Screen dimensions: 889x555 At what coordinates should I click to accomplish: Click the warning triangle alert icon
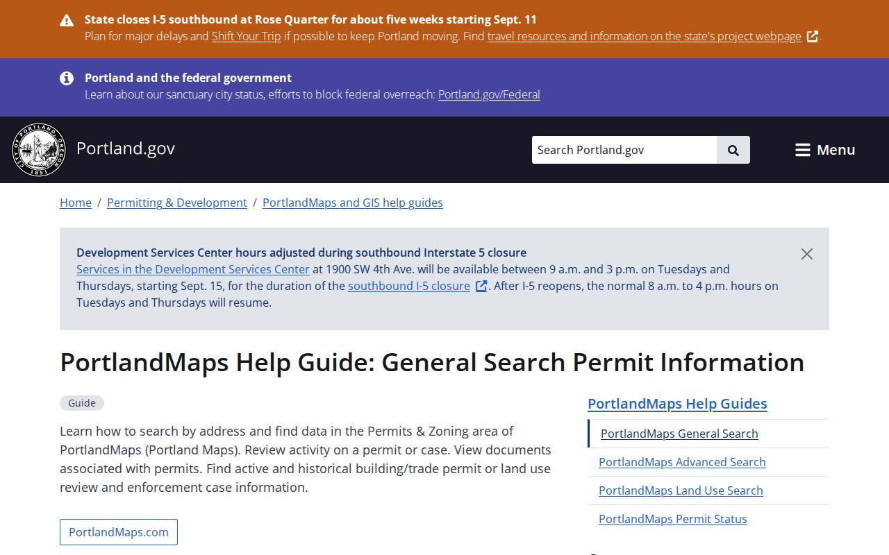(x=67, y=20)
